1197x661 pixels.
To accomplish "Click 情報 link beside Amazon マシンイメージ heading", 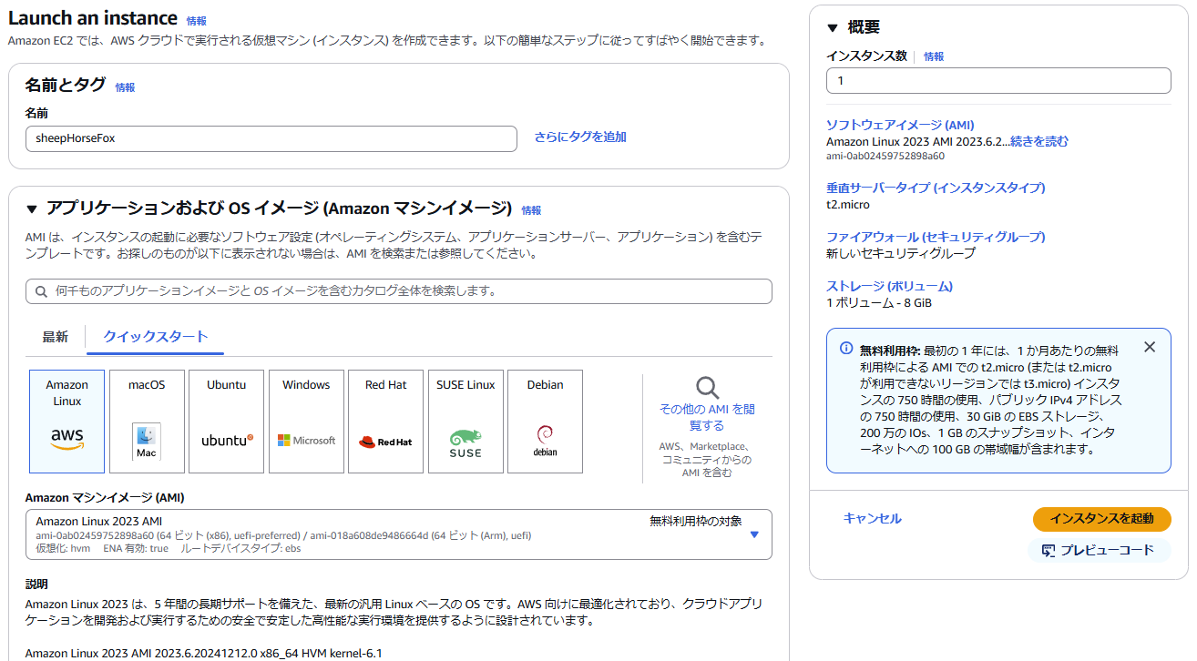I will coord(531,209).
